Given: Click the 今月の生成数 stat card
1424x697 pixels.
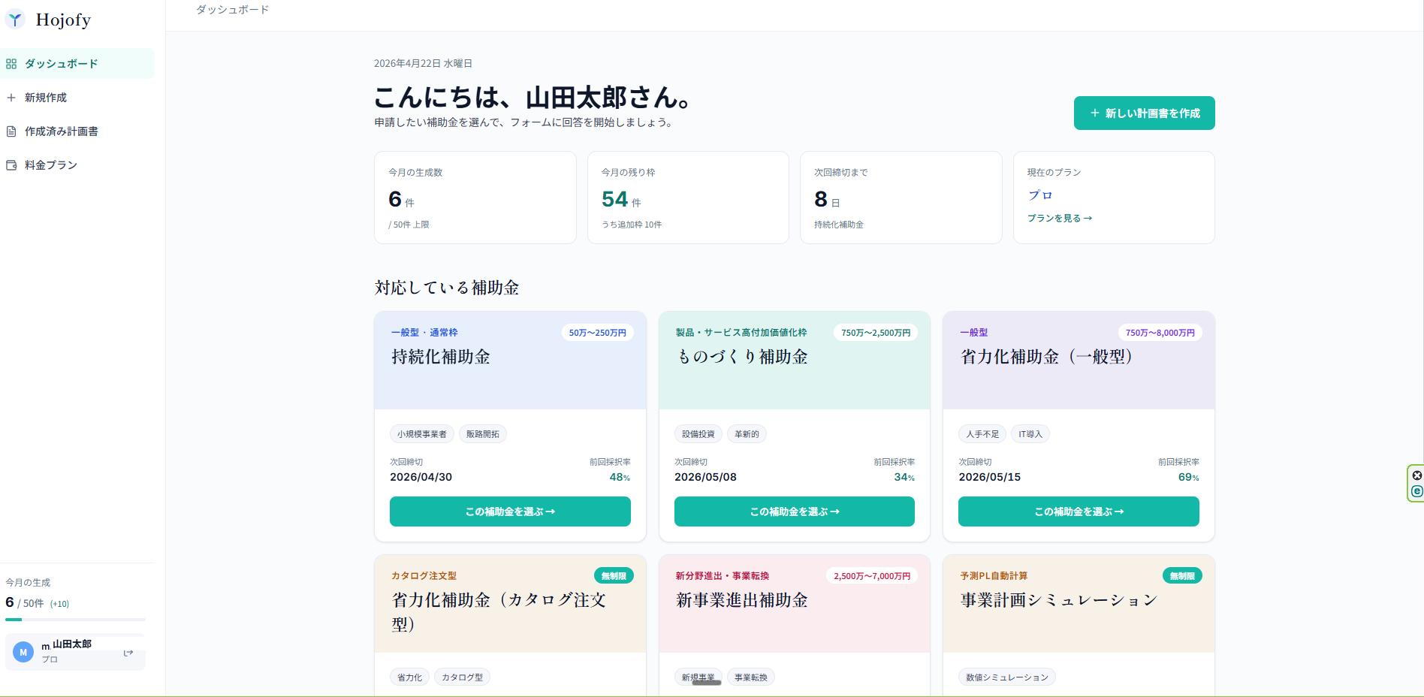Looking at the screenshot, I should pyautogui.click(x=475, y=198).
